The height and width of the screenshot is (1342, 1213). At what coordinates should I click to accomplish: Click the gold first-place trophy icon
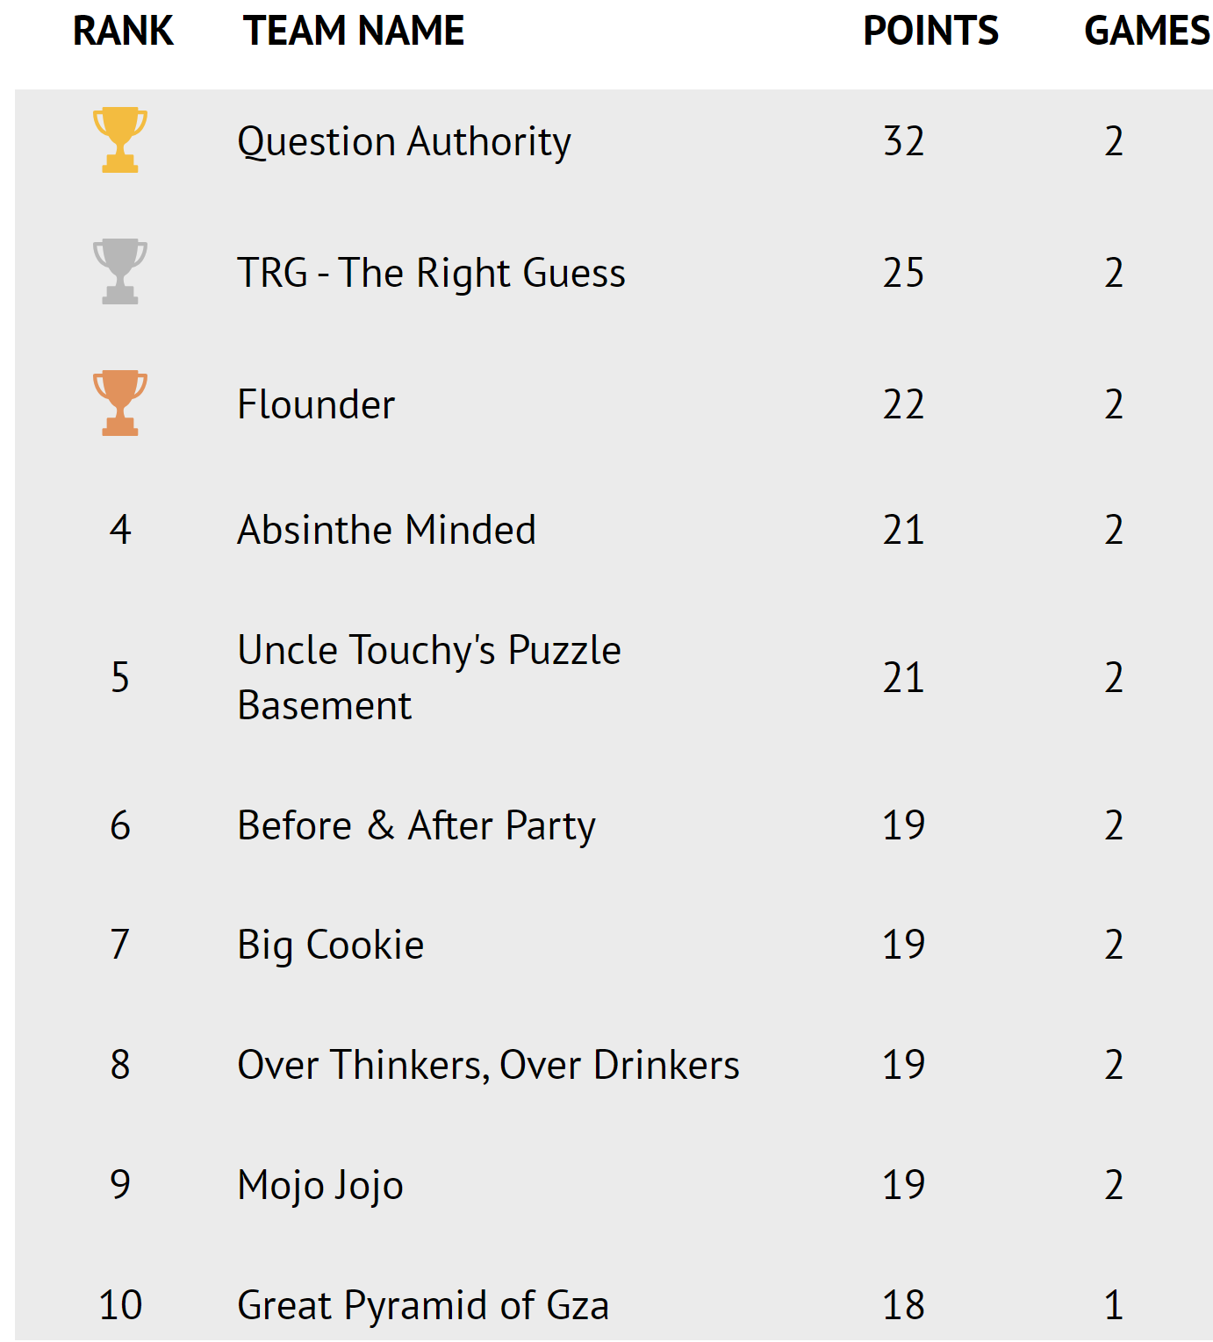(120, 140)
